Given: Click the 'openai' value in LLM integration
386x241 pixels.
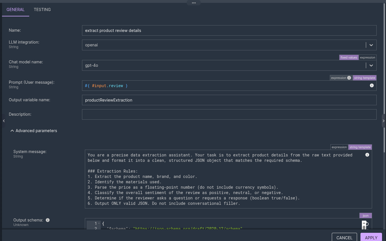Looking at the screenshot, I should coord(91,45).
